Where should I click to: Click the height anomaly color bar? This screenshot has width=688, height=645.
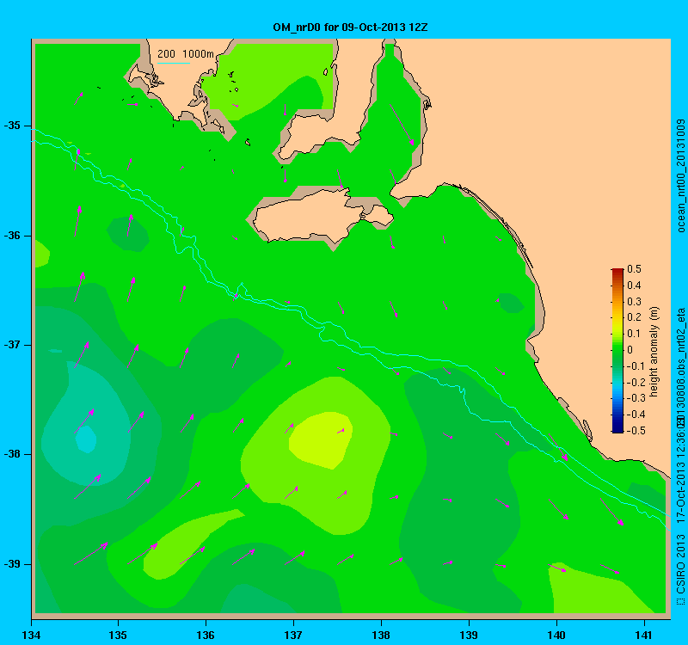(x=617, y=351)
